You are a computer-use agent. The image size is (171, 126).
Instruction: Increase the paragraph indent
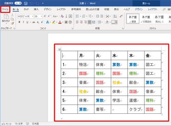click(x=102, y=16)
